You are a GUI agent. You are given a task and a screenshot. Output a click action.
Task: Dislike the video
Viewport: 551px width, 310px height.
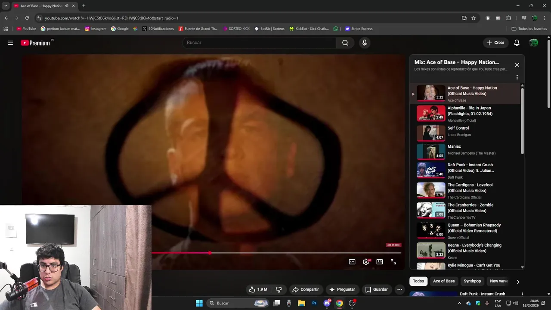[x=279, y=289]
